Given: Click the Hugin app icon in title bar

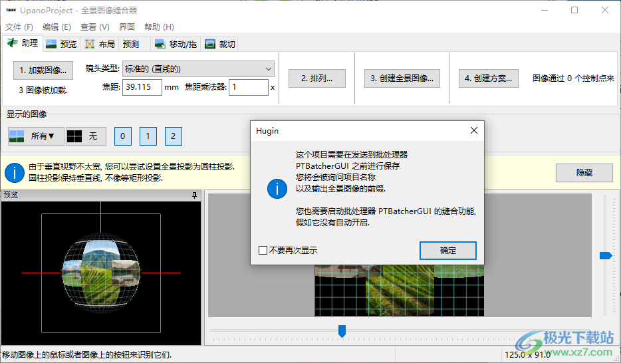Looking at the screenshot, I should pos(11,10).
